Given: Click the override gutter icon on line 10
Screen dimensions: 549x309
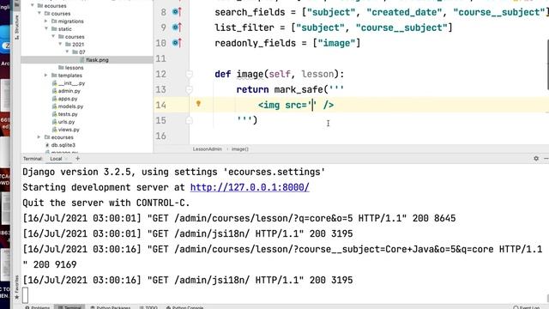Looking at the screenshot, I should point(177,43).
